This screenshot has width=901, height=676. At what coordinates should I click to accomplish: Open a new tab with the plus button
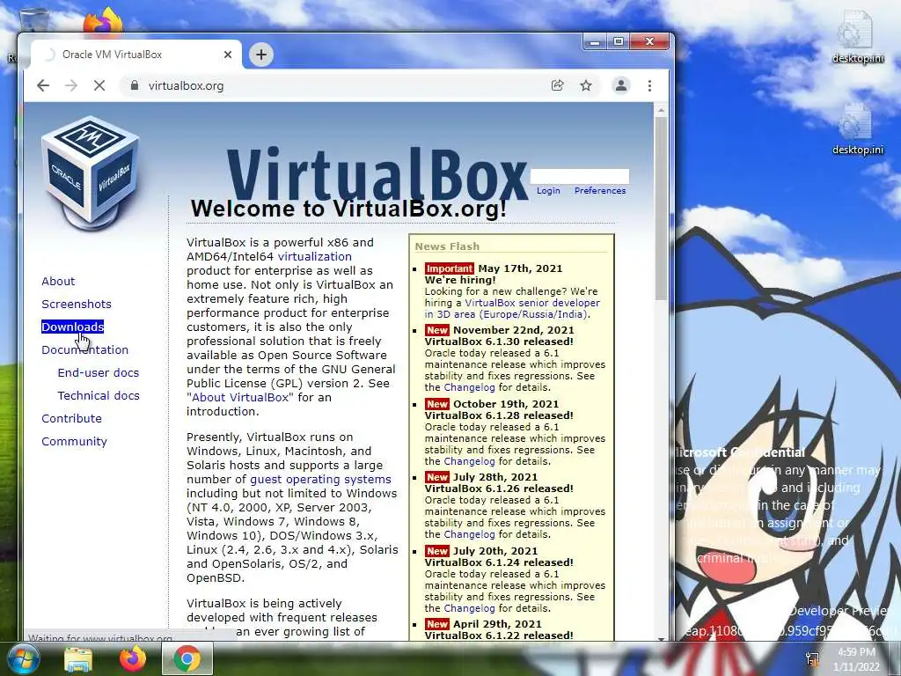260,55
